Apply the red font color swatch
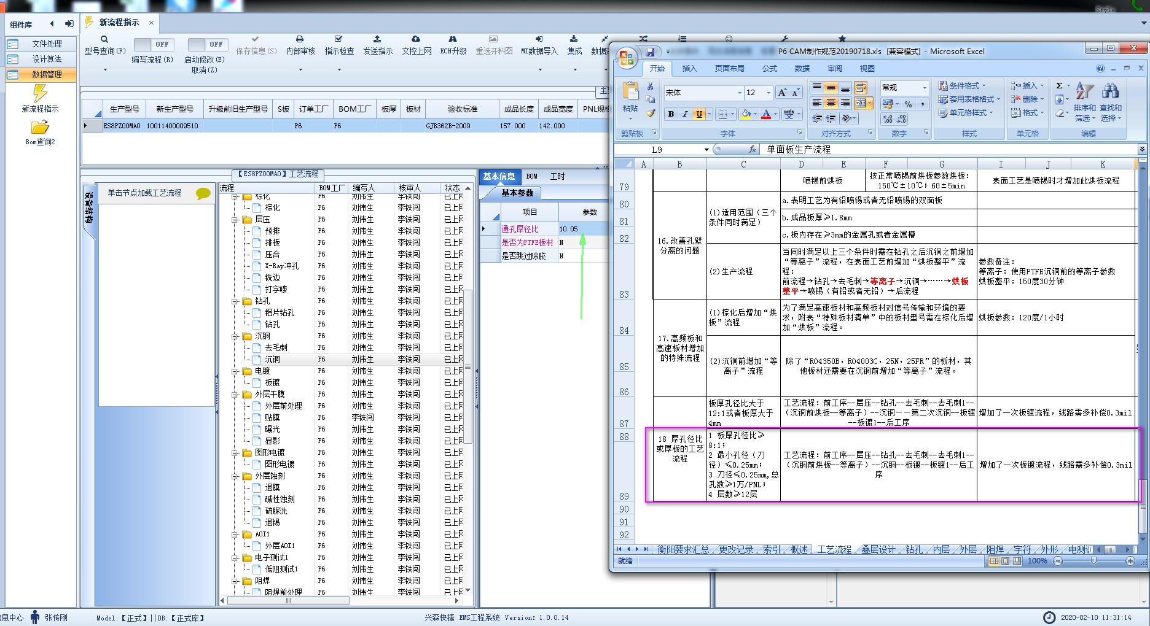This screenshot has height=626, width=1150. point(766,114)
